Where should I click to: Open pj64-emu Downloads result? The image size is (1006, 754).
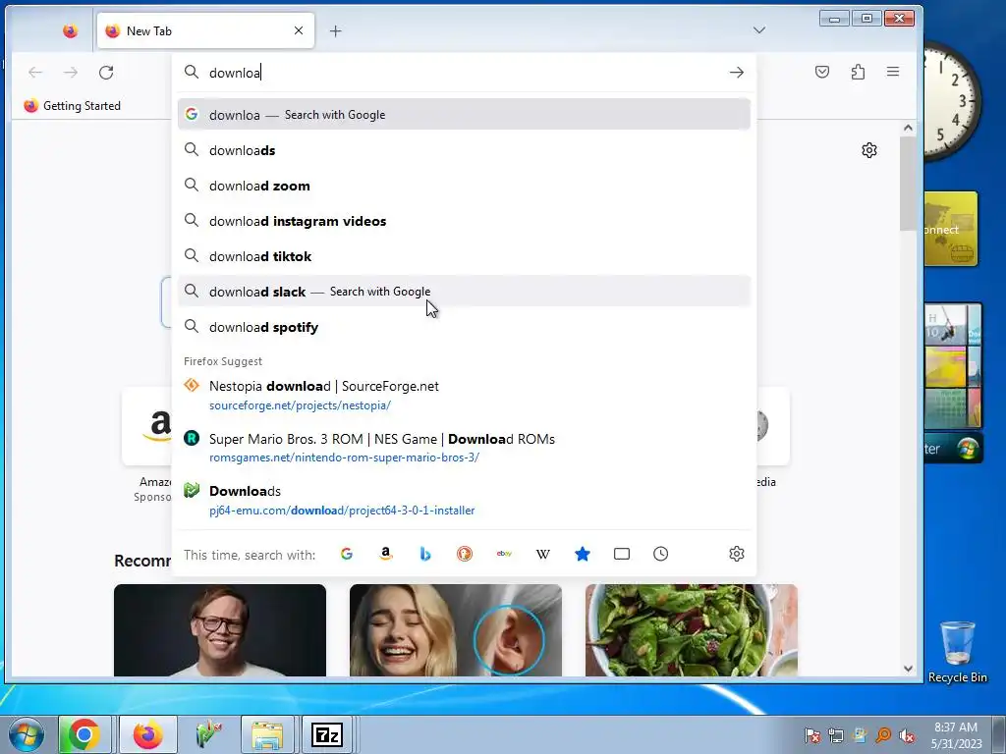tap(464, 500)
